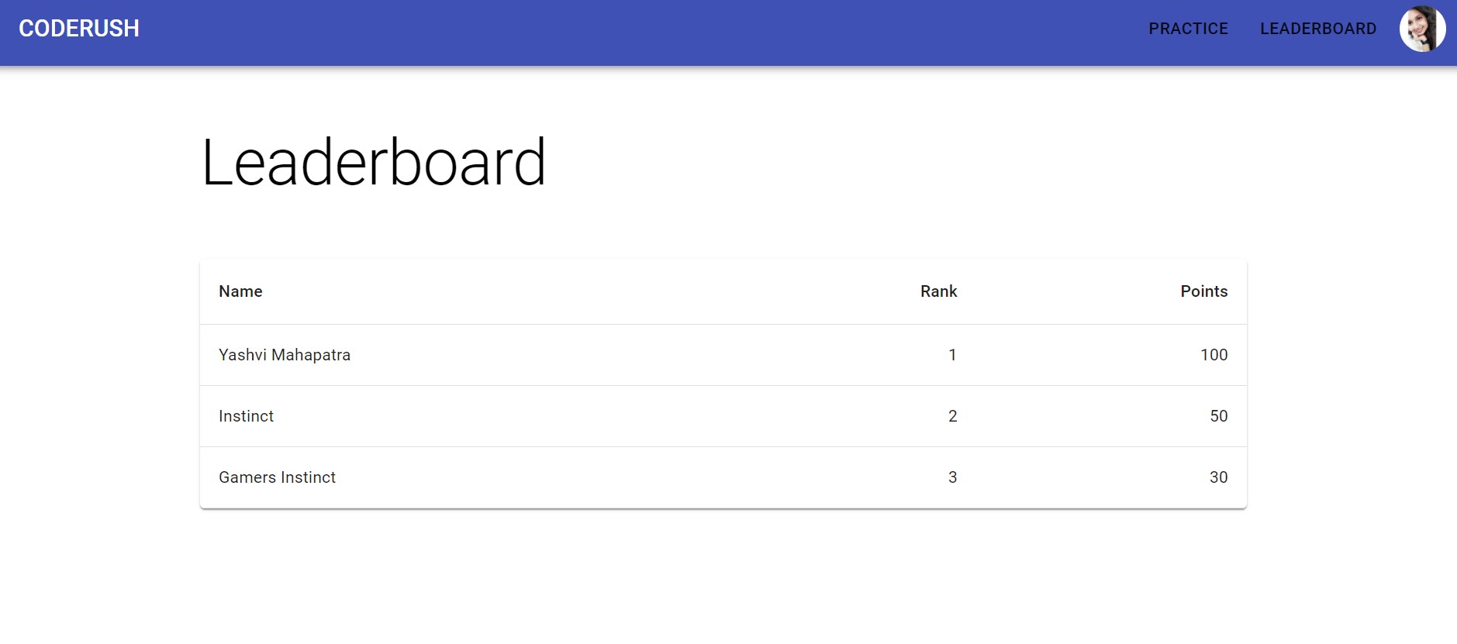Click the CODERUSH logo text
Viewport: 1457px width, 644px height.
pos(79,29)
